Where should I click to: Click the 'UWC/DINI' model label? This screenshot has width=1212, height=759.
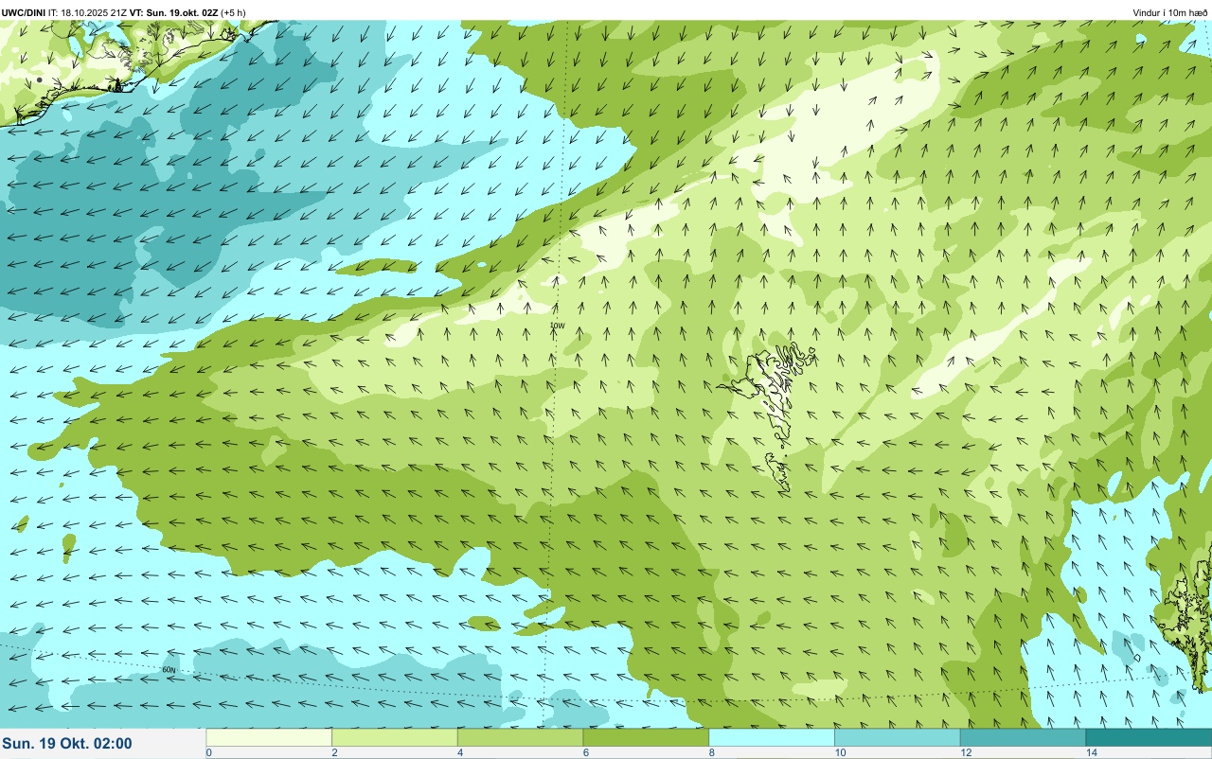tap(24, 12)
